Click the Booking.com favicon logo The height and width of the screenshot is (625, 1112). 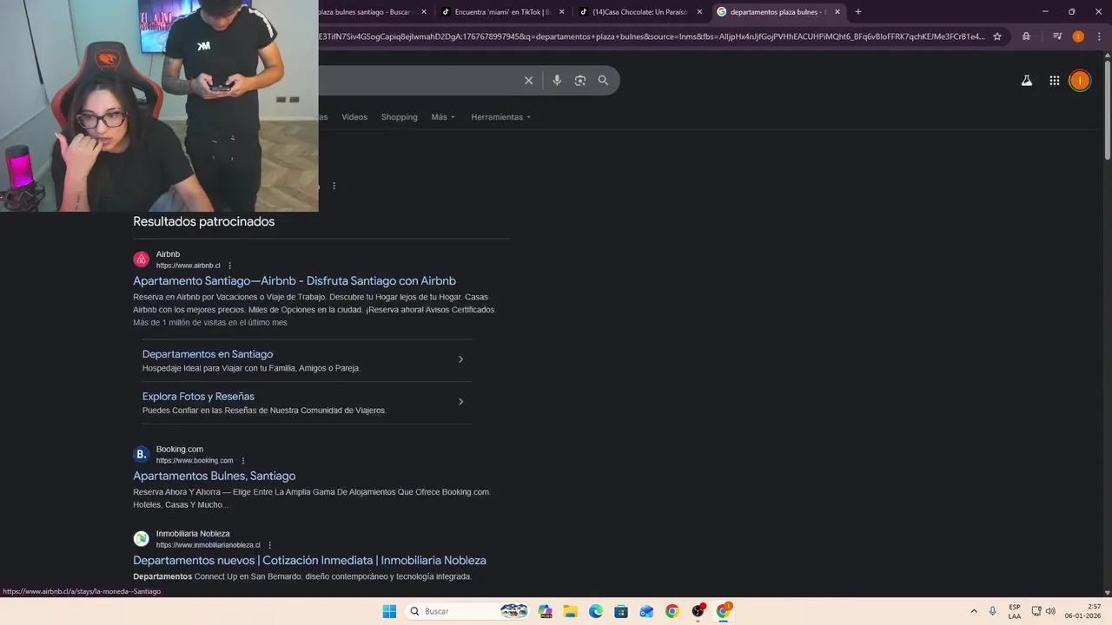tap(141, 454)
